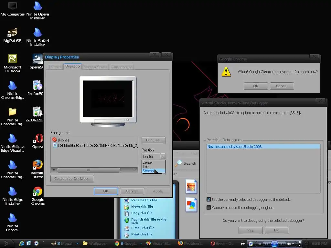
Task: Click Yes in Just-In-Time Debugger
Action: pos(251,230)
